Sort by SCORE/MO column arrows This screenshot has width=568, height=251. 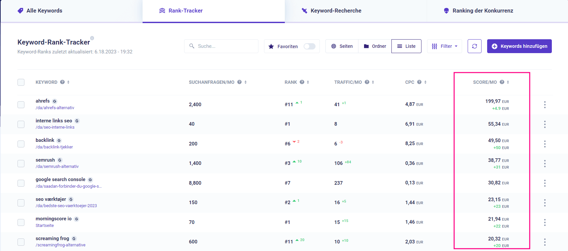[x=508, y=82]
